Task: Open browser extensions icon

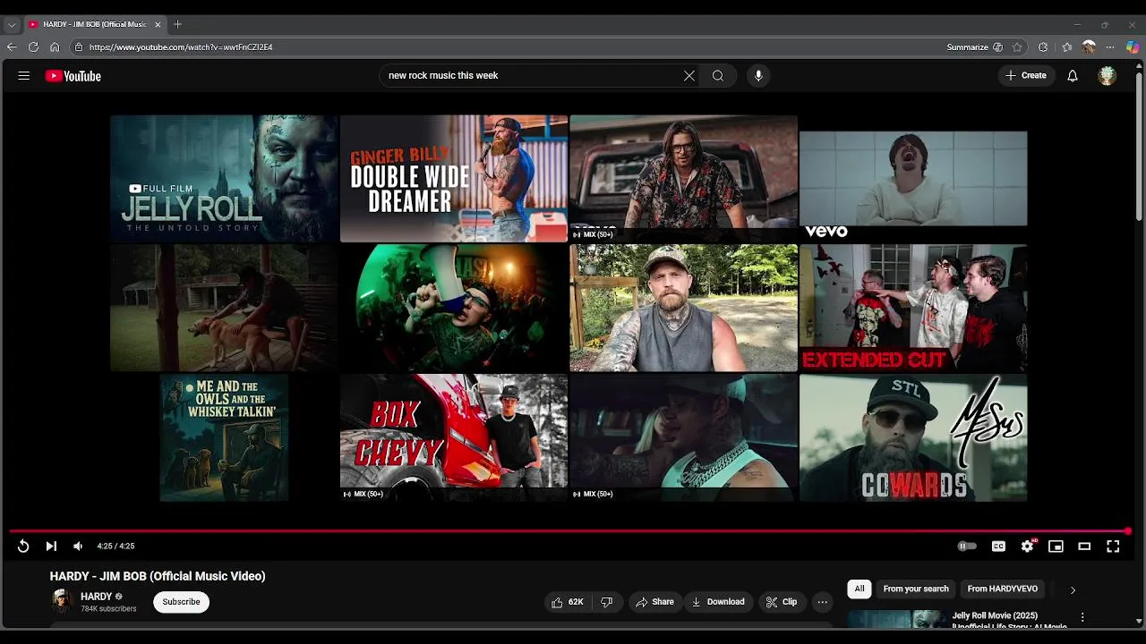Action: tap(1043, 47)
